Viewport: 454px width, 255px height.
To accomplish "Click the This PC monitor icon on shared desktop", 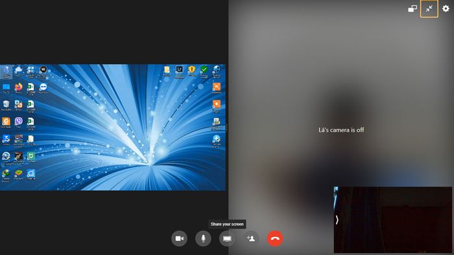I will 6,87.
